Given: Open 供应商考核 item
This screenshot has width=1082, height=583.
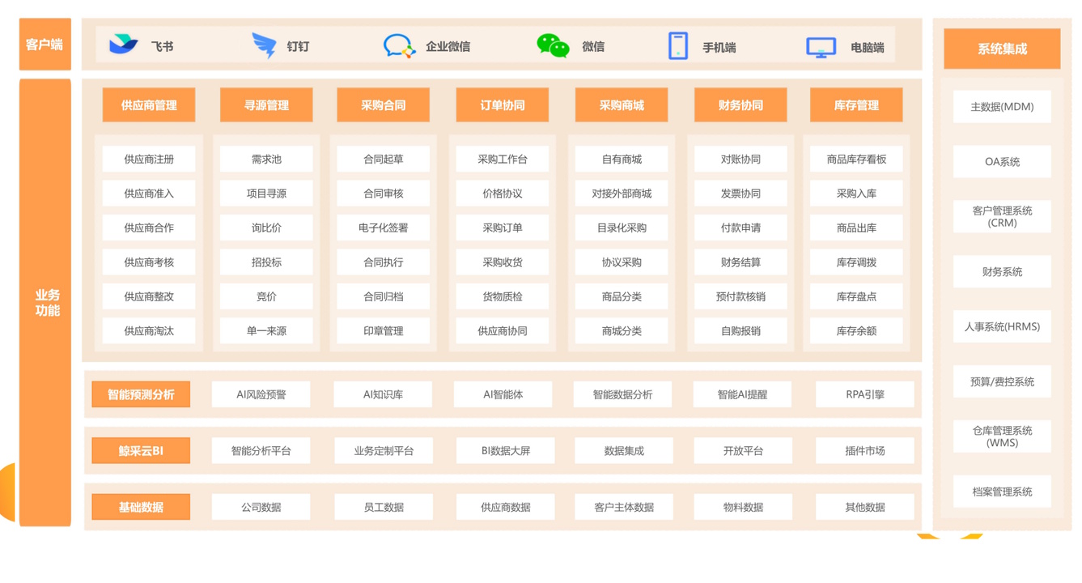Looking at the screenshot, I should click(149, 262).
